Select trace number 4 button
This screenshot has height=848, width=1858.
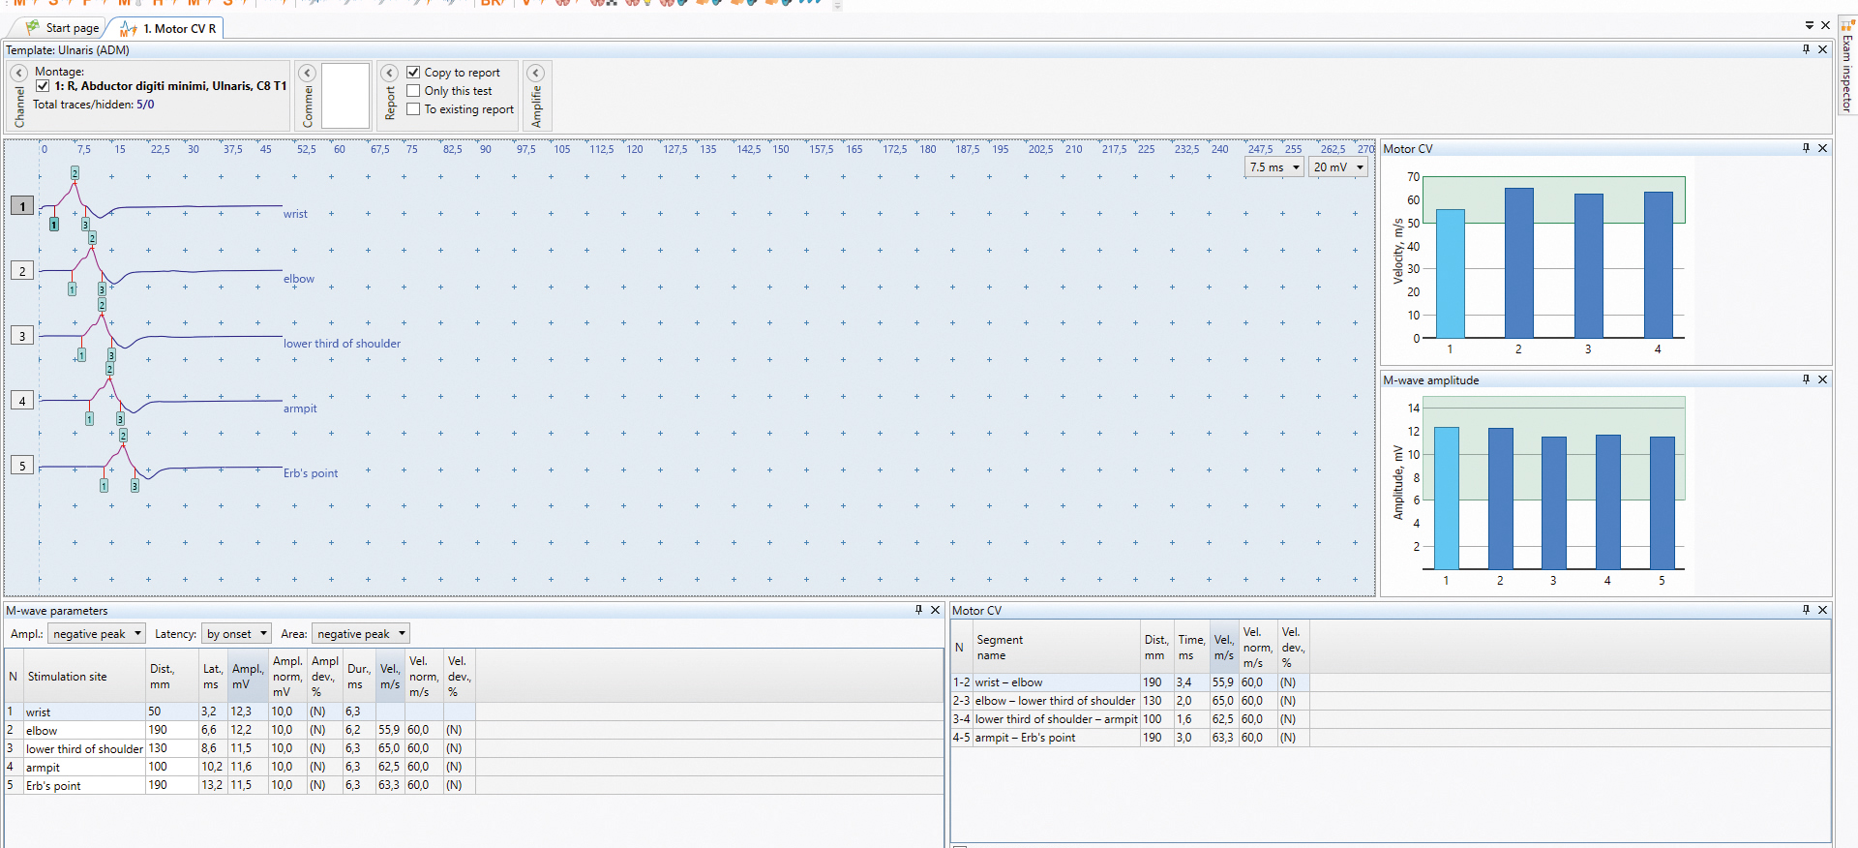pyautogui.click(x=22, y=401)
